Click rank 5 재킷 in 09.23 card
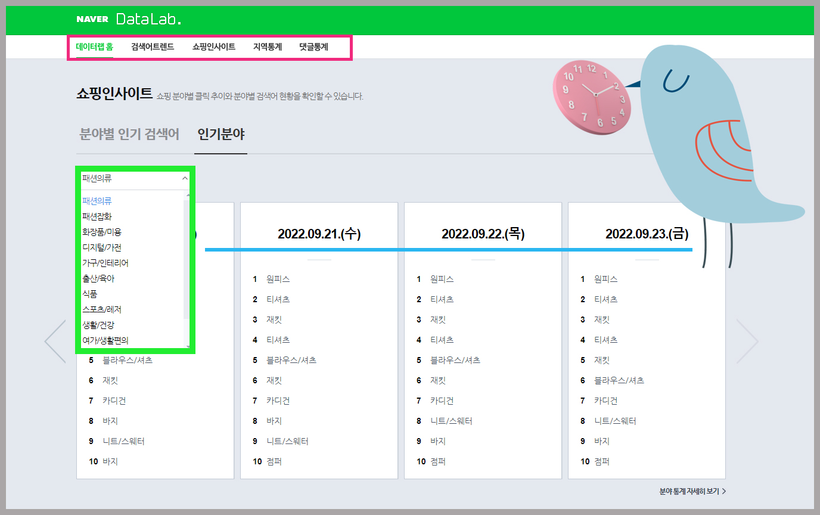The image size is (820, 515). (602, 360)
